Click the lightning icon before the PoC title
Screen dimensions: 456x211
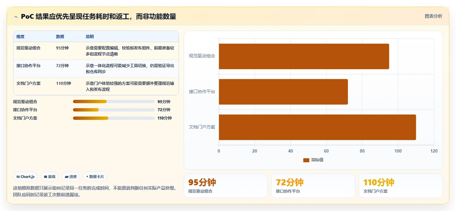16,17
